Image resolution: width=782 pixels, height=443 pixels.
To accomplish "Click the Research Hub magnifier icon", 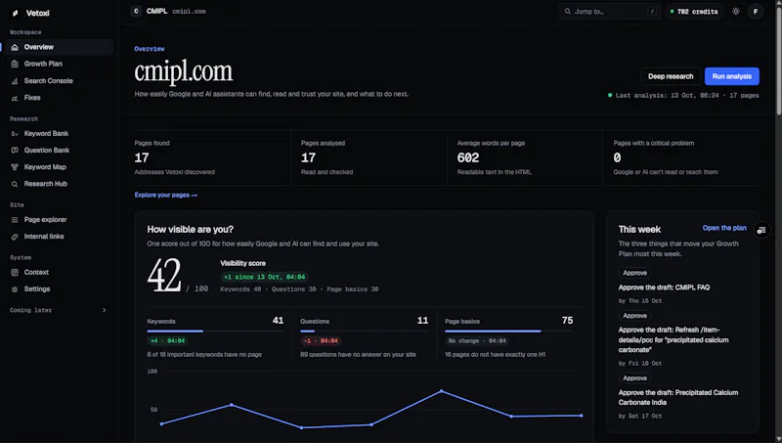I will coord(15,184).
